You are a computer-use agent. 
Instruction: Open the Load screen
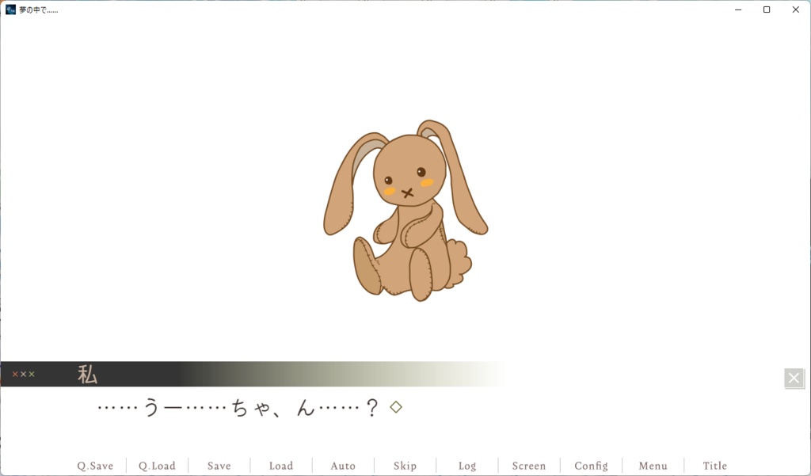[x=280, y=466]
